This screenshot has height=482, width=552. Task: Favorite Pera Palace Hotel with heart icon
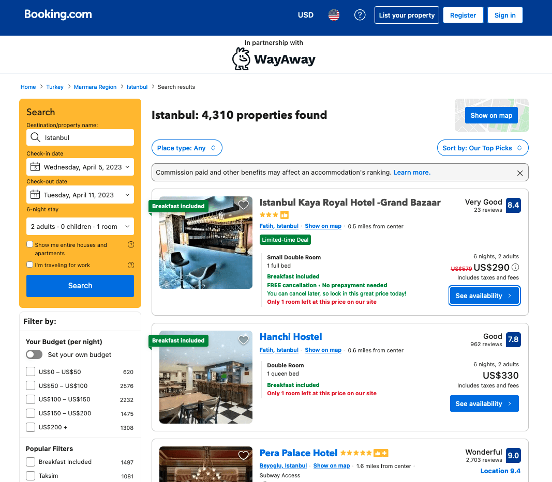coord(244,455)
